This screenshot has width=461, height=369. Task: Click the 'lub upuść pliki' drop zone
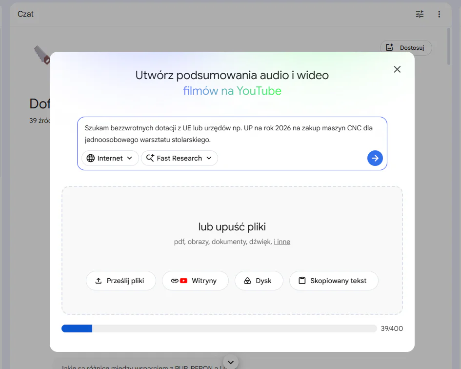pyautogui.click(x=232, y=250)
